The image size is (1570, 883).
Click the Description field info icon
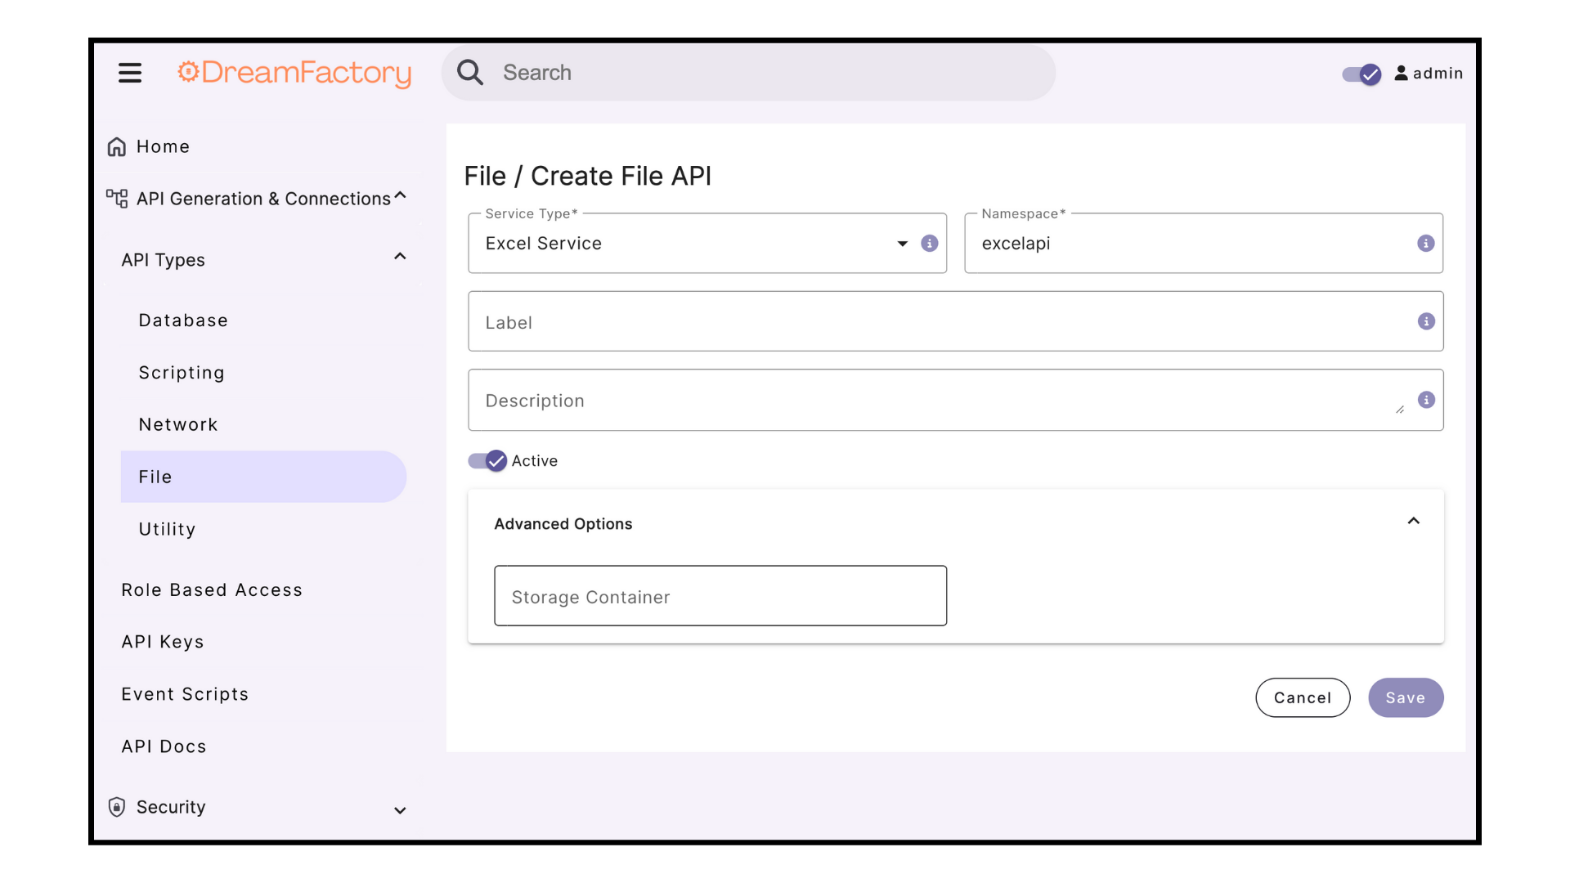coord(1426,400)
